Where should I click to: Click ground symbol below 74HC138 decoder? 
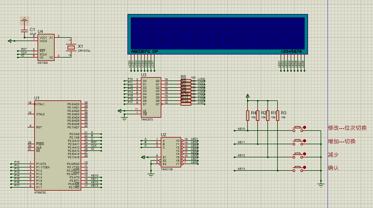(151, 175)
